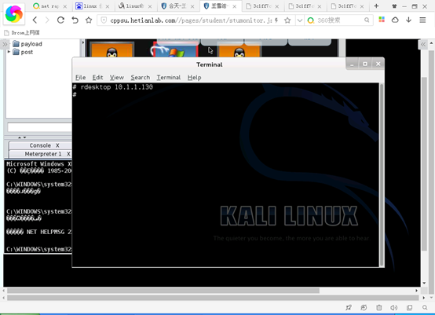Open downloads with the down arrow icon

(x=408, y=20)
